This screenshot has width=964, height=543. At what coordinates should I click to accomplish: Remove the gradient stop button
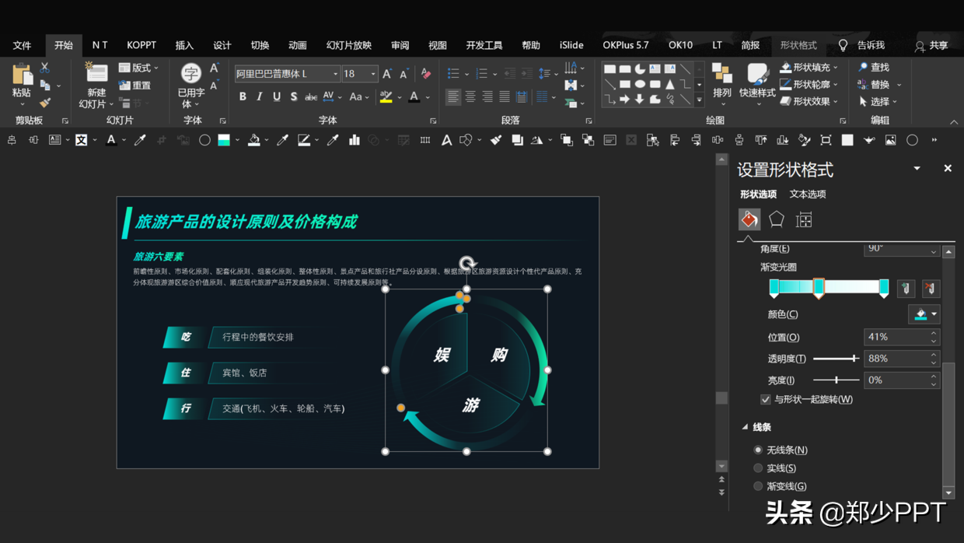tap(930, 289)
